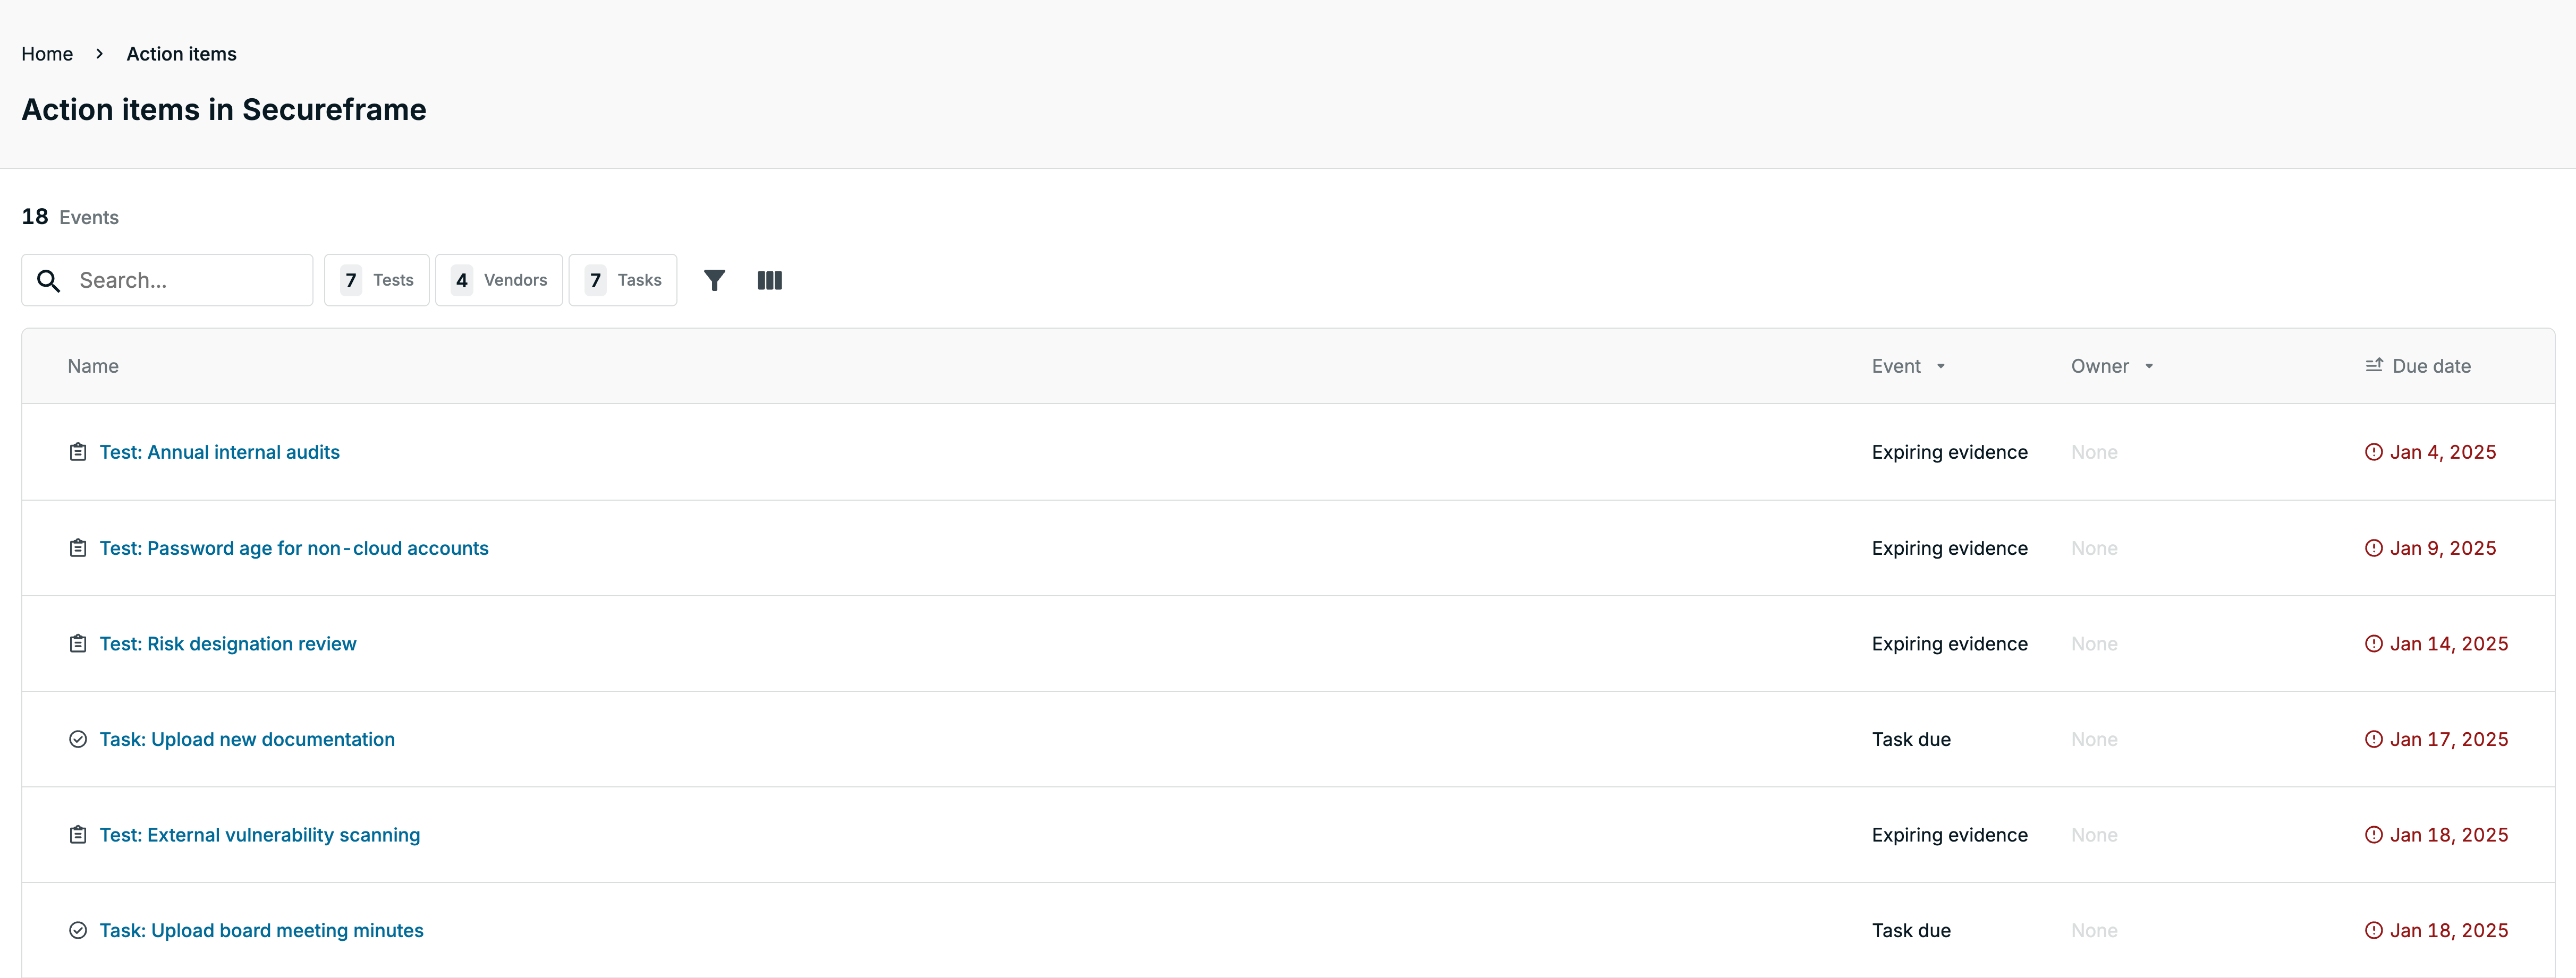Image resolution: width=2576 pixels, height=978 pixels.
Task: Focus the Search input field
Action: pyautogui.click(x=167, y=281)
